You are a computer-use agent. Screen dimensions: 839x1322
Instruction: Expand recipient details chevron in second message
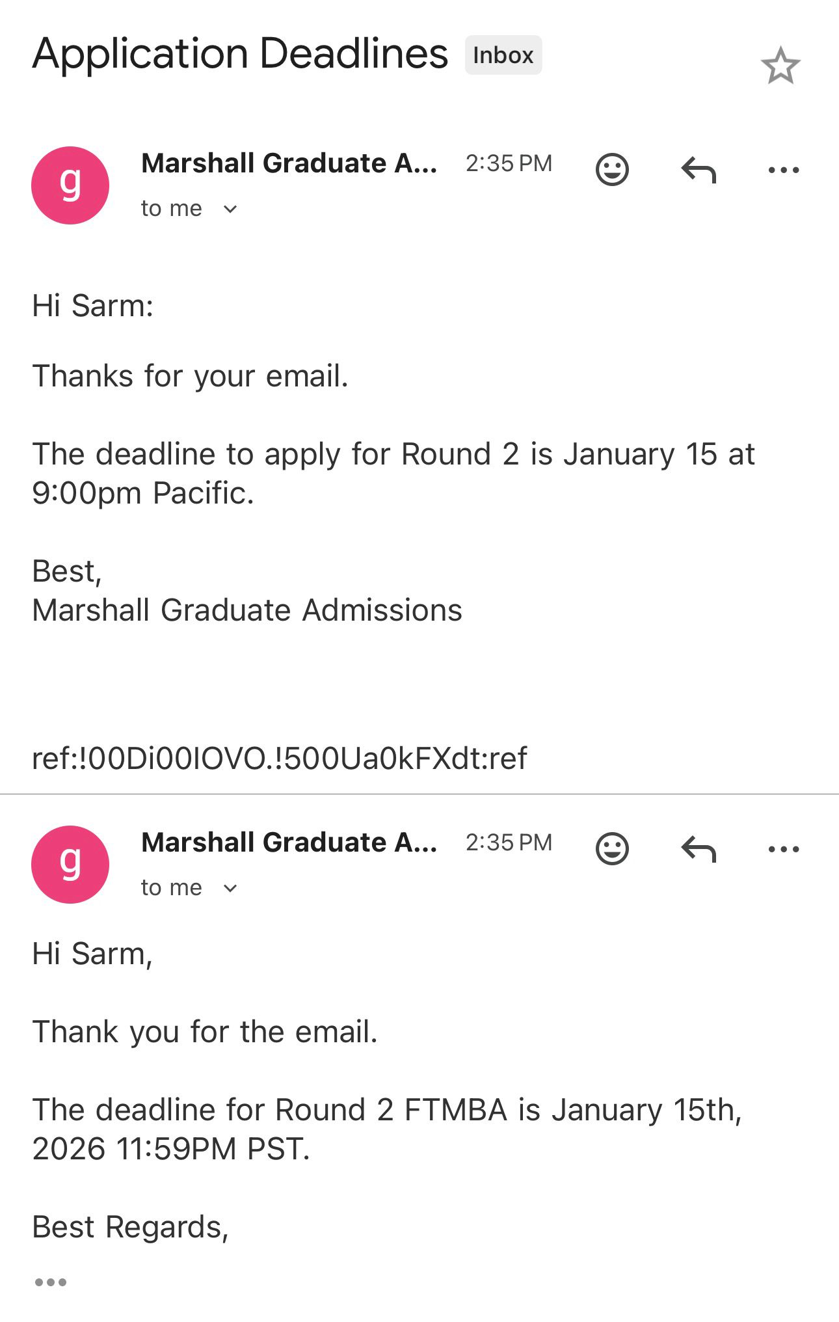tap(230, 888)
